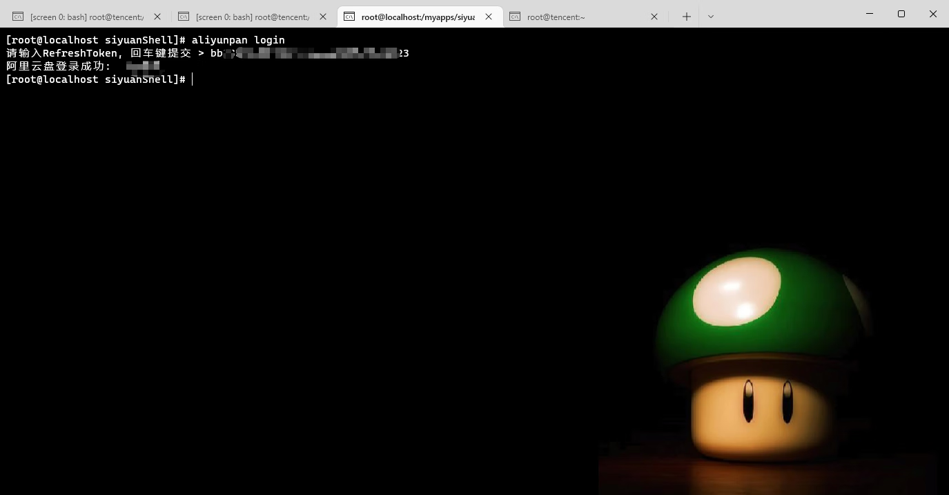Open a new terminal tab with the plus icon
The image size is (949, 495).
[x=686, y=17]
